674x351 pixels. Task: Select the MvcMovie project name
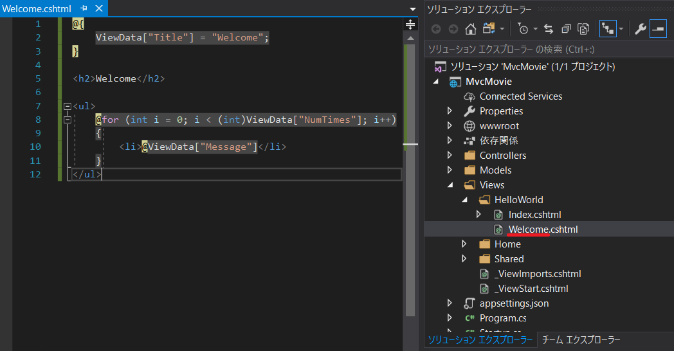coord(489,82)
